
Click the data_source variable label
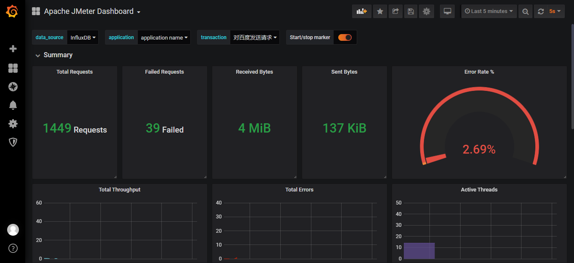click(x=50, y=37)
